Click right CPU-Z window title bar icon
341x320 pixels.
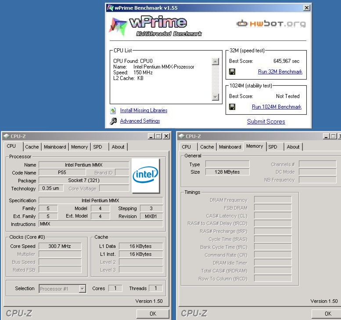tap(182, 136)
